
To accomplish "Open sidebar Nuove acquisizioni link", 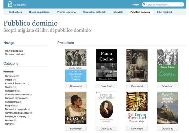I will (x=15, y=54).
